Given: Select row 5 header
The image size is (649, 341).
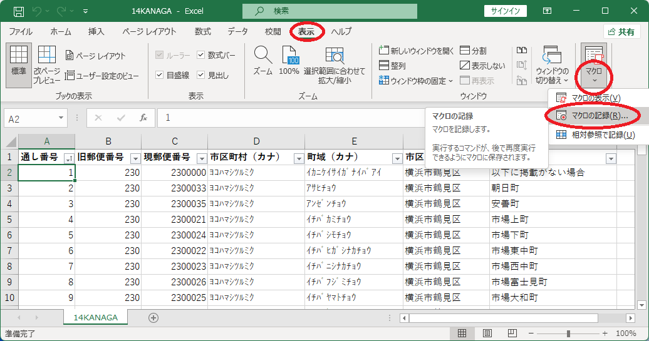Looking at the screenshot, I should (x=9, y=220).
